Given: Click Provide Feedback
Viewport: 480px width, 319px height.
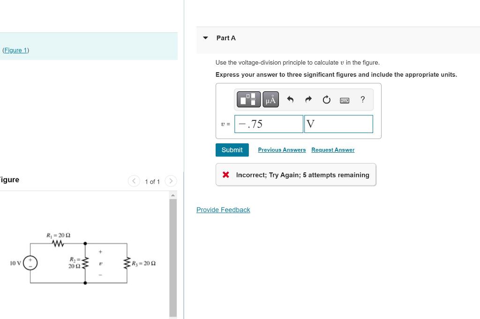Looking at the screenshot, I should point(223,209).
